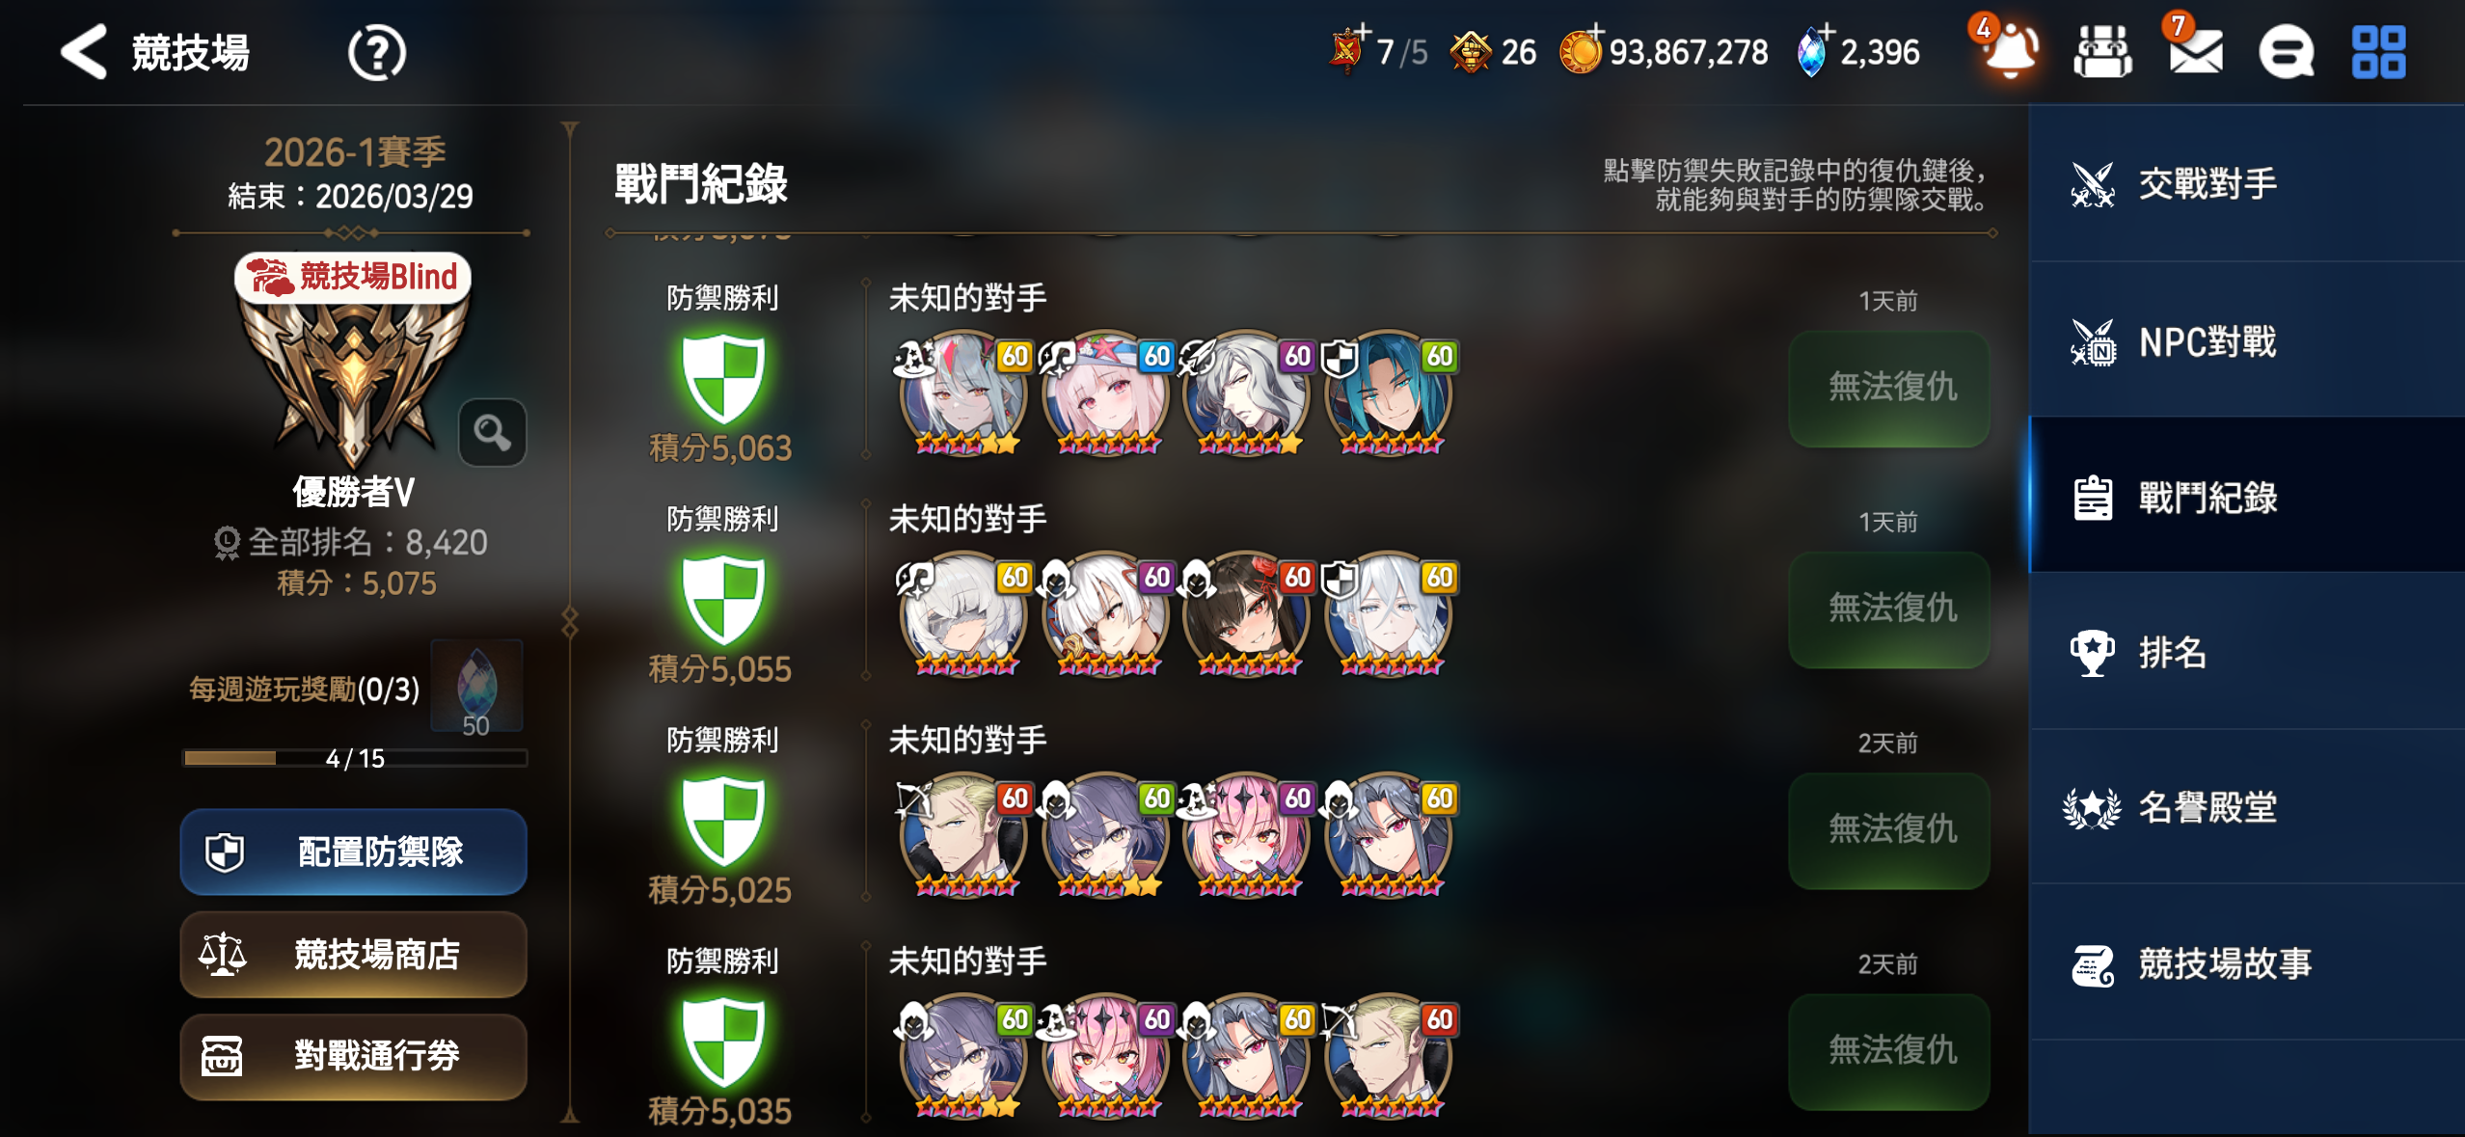This screenshot has height=1137, width=2465.
Task: Click the 配置防禦隊 button
Action: (x=353, y=853)
